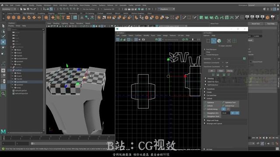Select face mode icon in UV Toolkit
Viewport: 280px width, 157px height.
[214, 41]
